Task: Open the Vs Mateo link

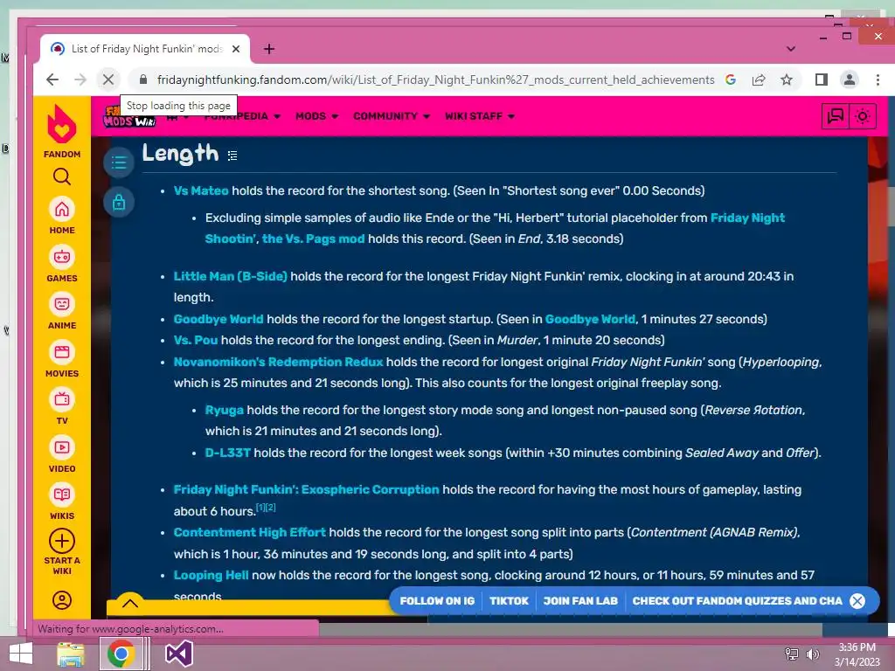Action: [x=201, y=190]
